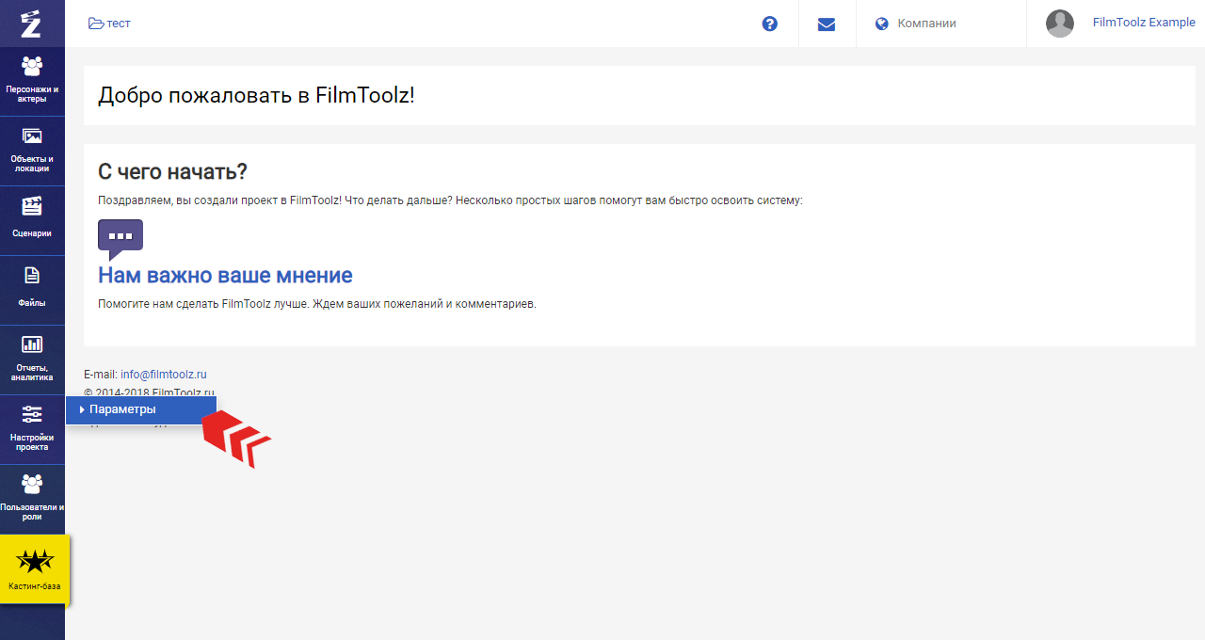Viewport: 1205px width, 640px height.
Task: Select Параметры from the flyout menu
Action: click(141, 409)
